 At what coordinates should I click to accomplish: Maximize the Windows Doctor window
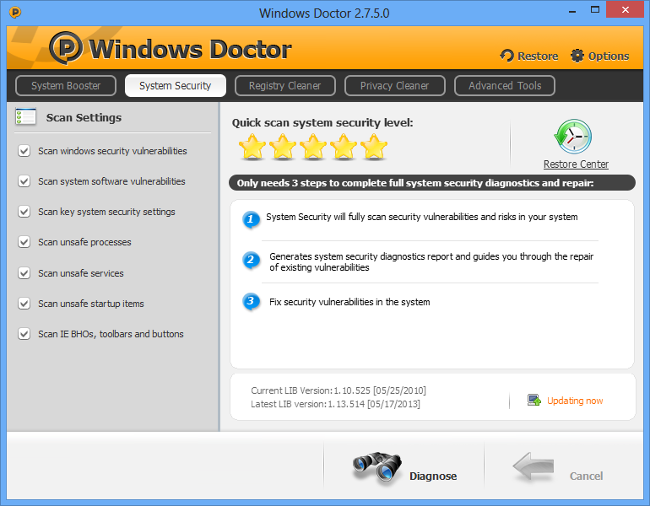point(595,10)
